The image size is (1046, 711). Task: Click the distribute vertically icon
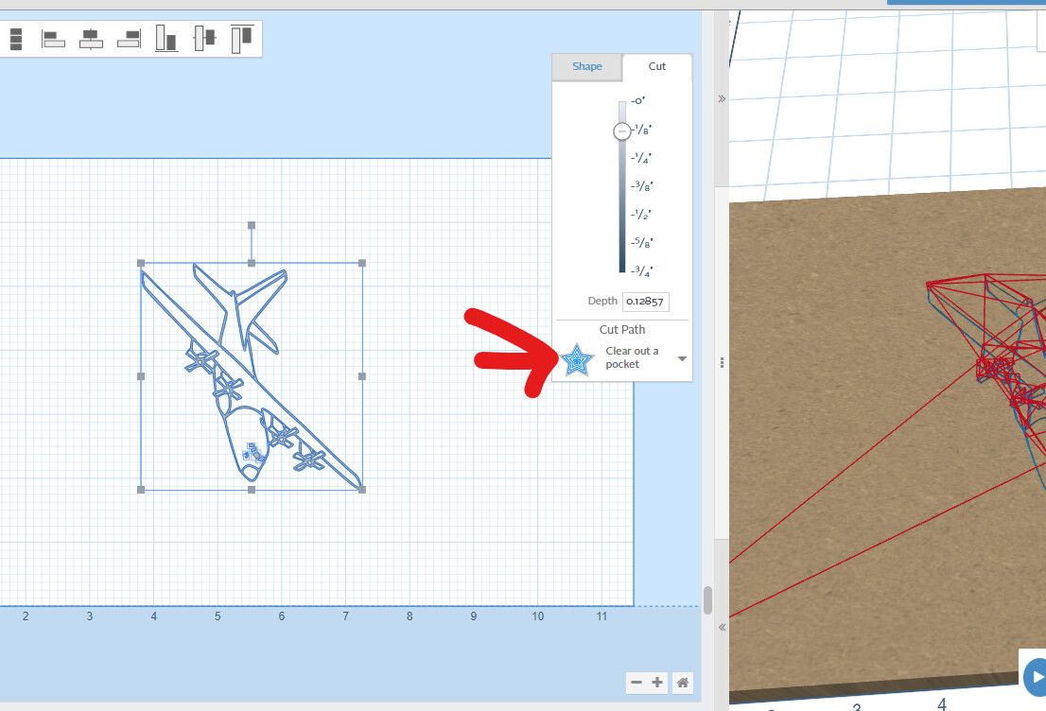point(16,39)
